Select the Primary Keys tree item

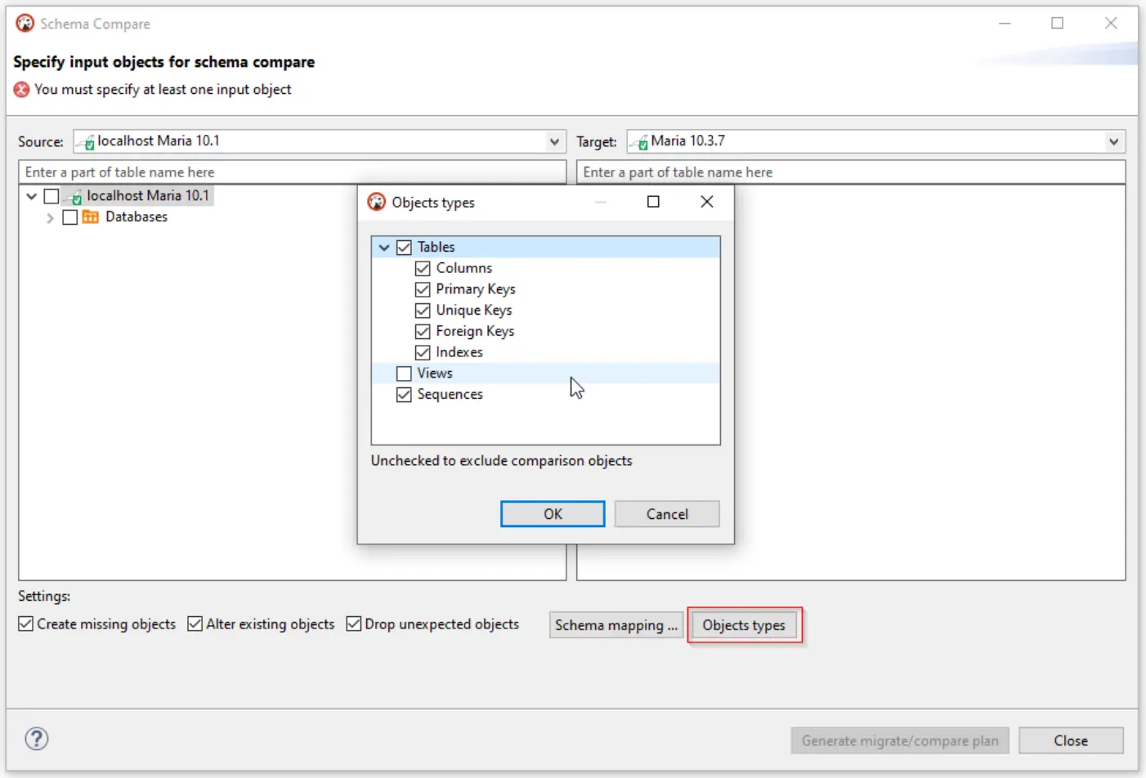[475, 289]
